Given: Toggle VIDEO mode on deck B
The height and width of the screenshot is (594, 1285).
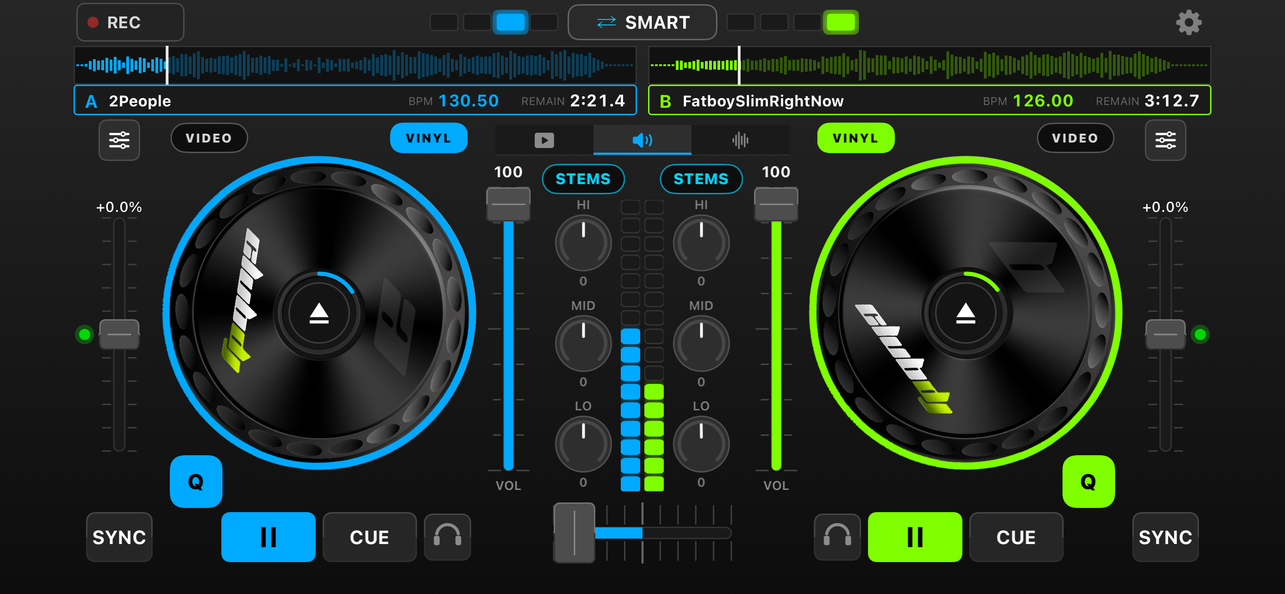Looking at the screenshot, I should point(1075,138).
